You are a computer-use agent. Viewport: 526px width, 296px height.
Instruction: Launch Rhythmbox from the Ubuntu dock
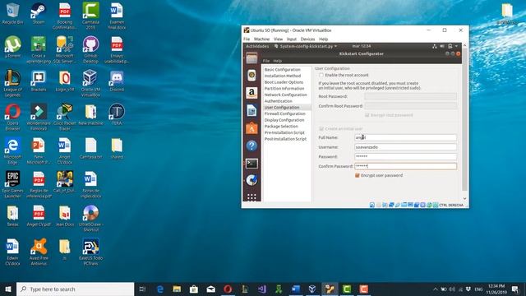point(251,76)
